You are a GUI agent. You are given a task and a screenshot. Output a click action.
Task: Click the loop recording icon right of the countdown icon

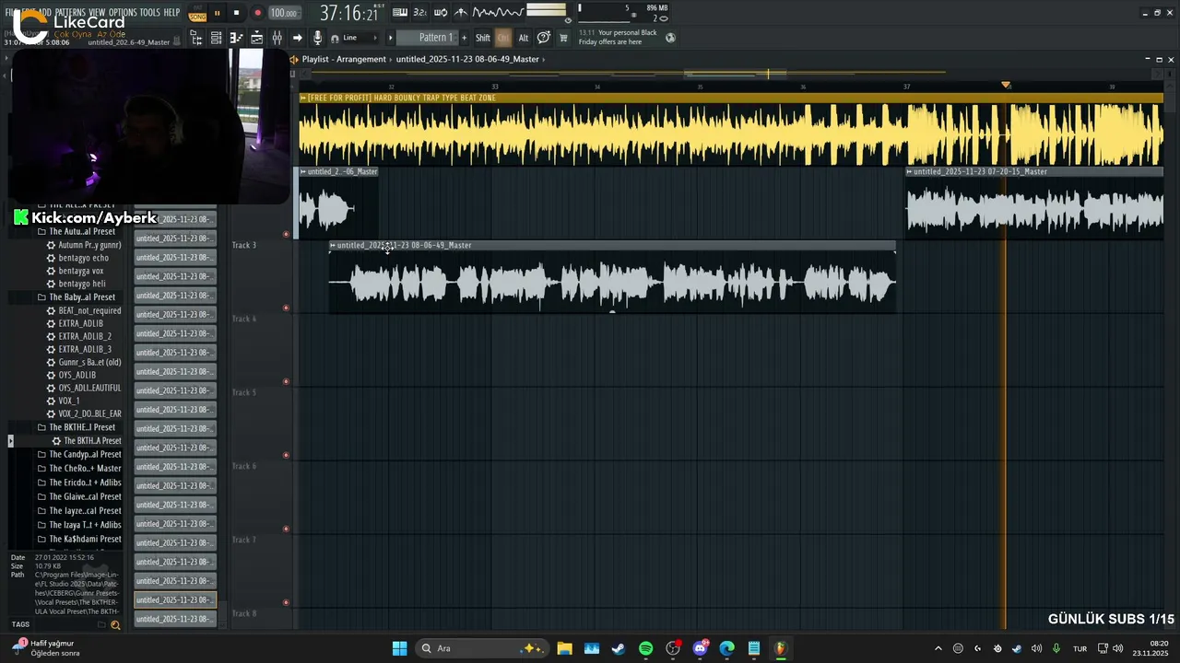(x=441, y=13)
